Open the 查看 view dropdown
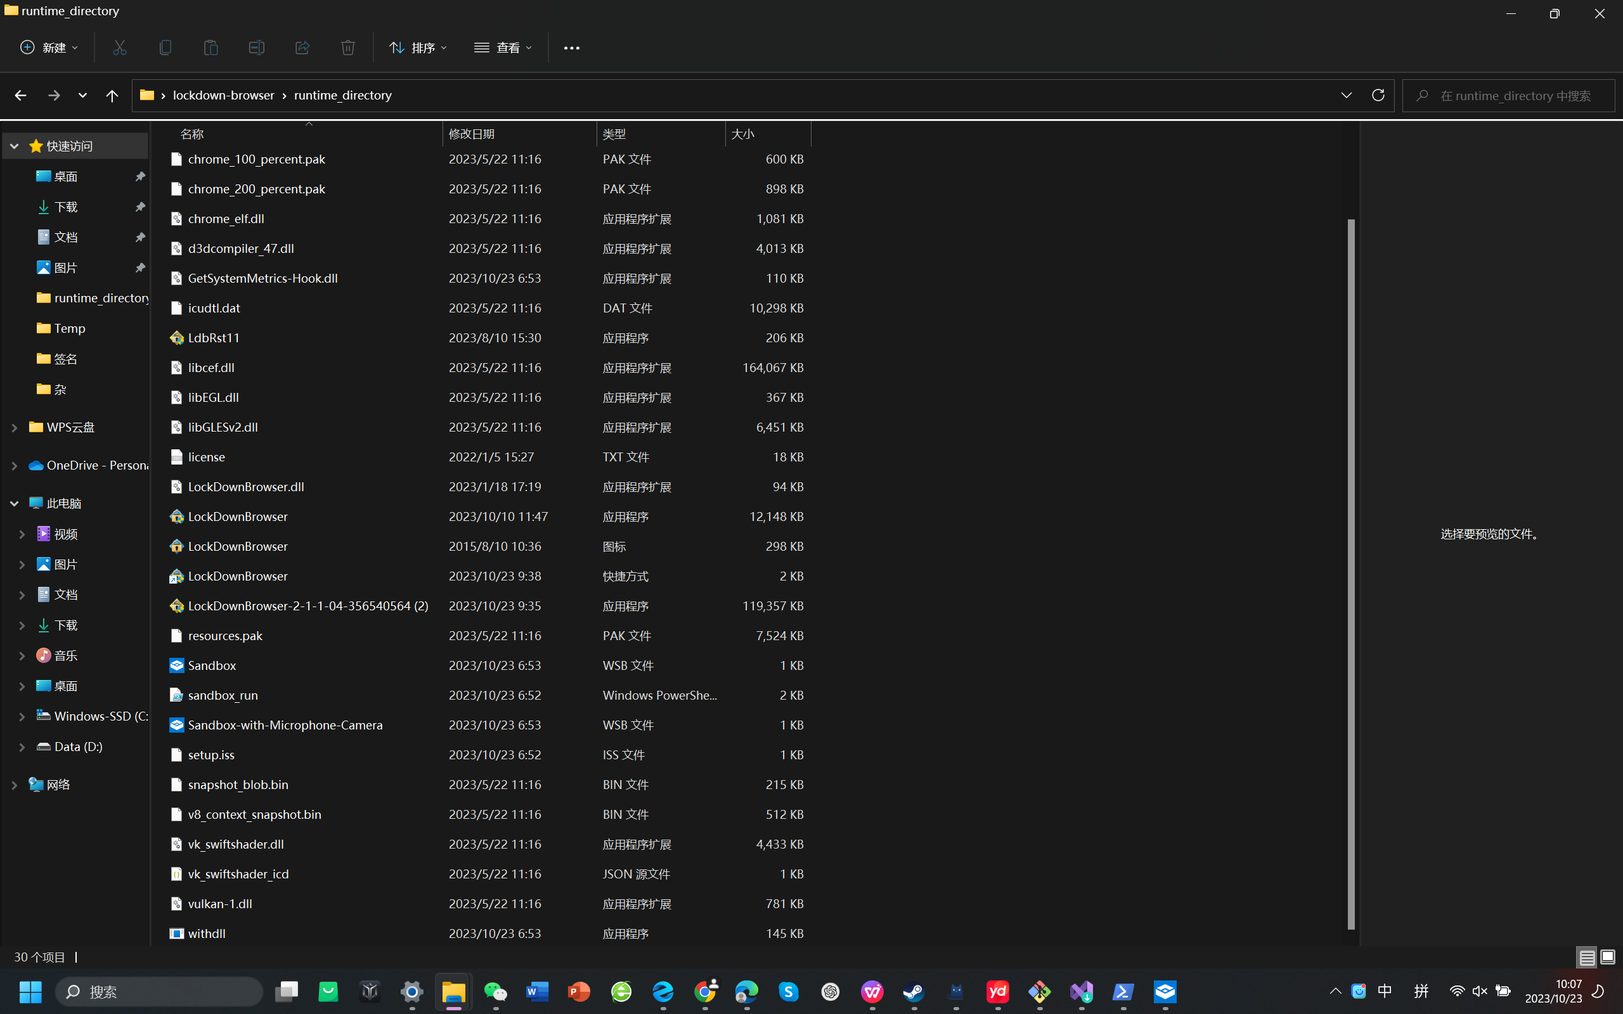Image resolution: width=1623 pixels, height=1014 pixels. tap(502, 47)
